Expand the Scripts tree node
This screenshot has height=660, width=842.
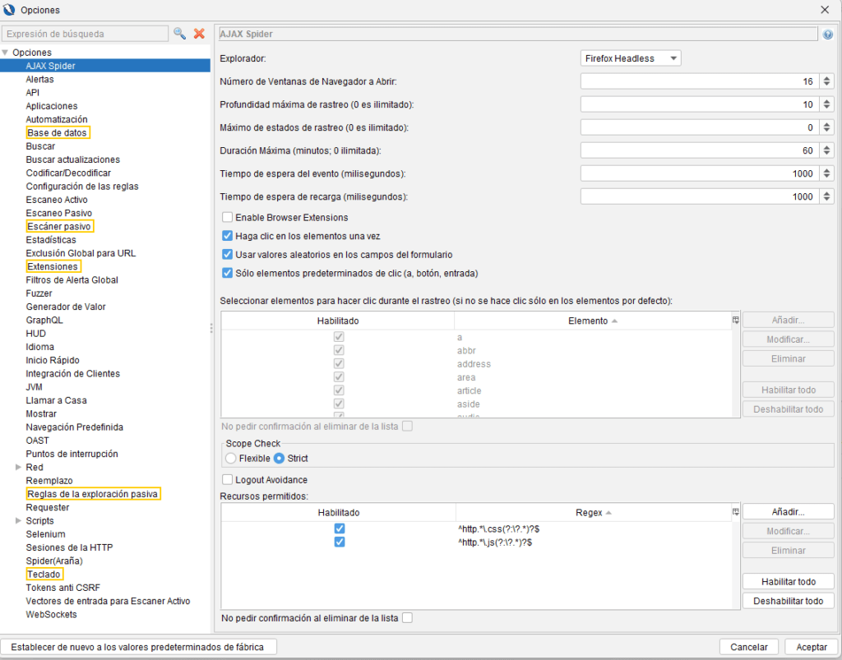18,521
